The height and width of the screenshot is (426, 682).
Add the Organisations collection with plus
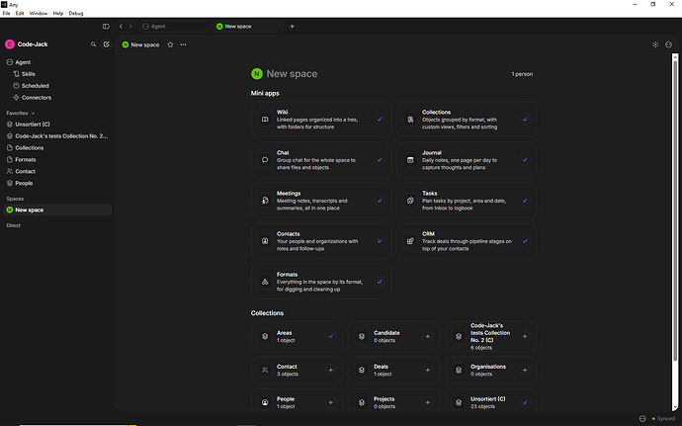525,370
